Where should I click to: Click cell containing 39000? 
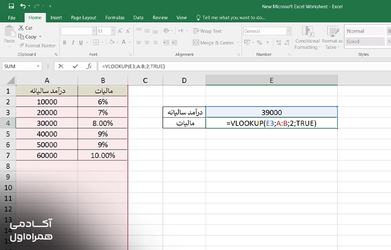point(271,112)
